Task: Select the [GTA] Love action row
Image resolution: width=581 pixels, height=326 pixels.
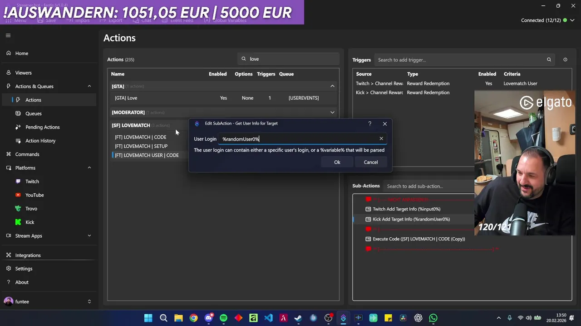Action: point(223,98)
